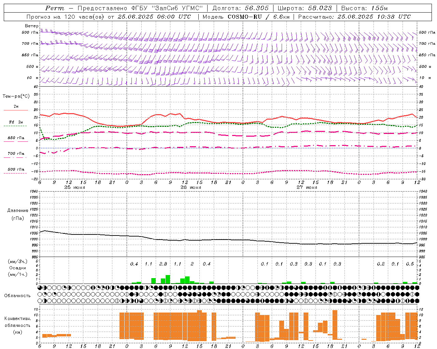Click the date label 27 июня

point(307,187)
